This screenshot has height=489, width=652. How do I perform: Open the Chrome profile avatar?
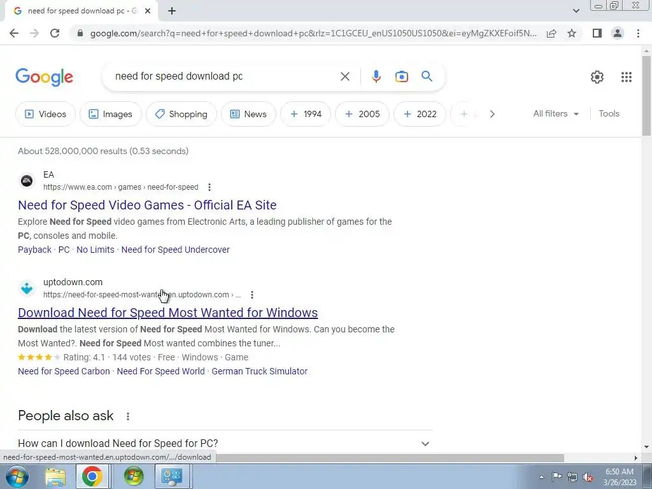click(x=618, y=33)
